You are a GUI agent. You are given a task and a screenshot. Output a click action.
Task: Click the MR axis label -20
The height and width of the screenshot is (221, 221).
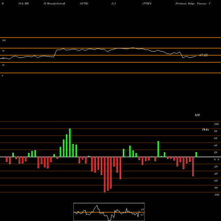tap(216, 167)
